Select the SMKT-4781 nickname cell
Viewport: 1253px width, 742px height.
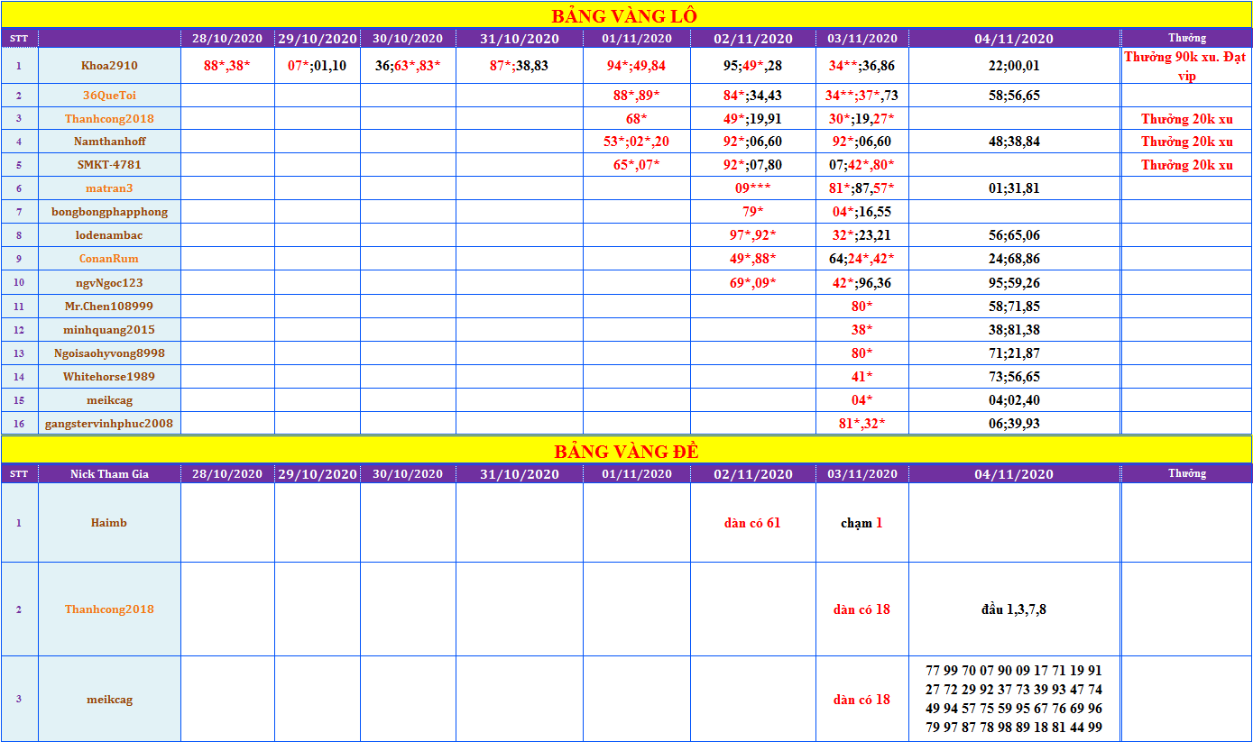pos(109,165)
